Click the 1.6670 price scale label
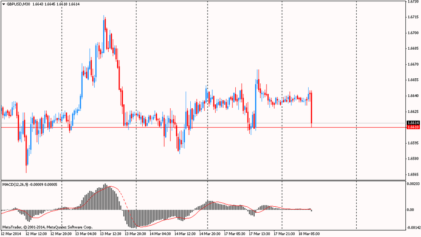Screen dimensions: 421x237 [413, 64]
